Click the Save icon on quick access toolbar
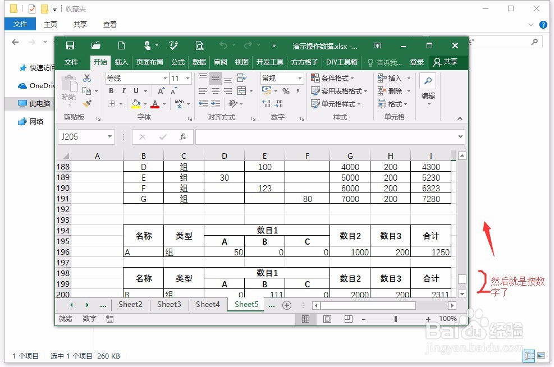The width and height of the screenshot is (554, 367). click(x=70, y=45)
